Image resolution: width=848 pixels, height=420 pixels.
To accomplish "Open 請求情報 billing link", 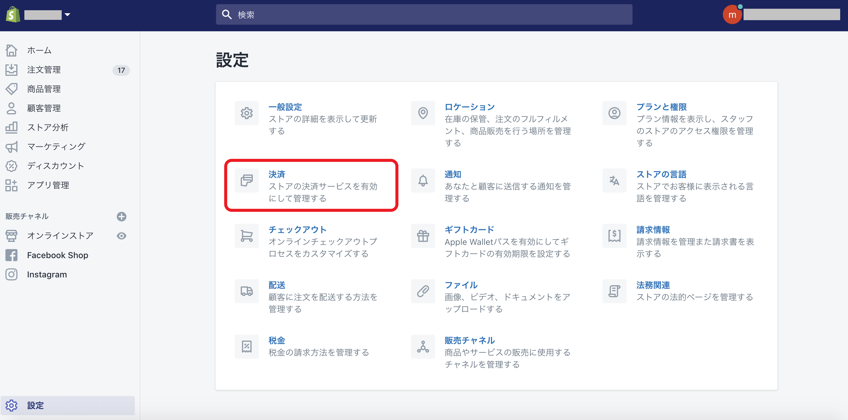I will click(x=653, y=230).
